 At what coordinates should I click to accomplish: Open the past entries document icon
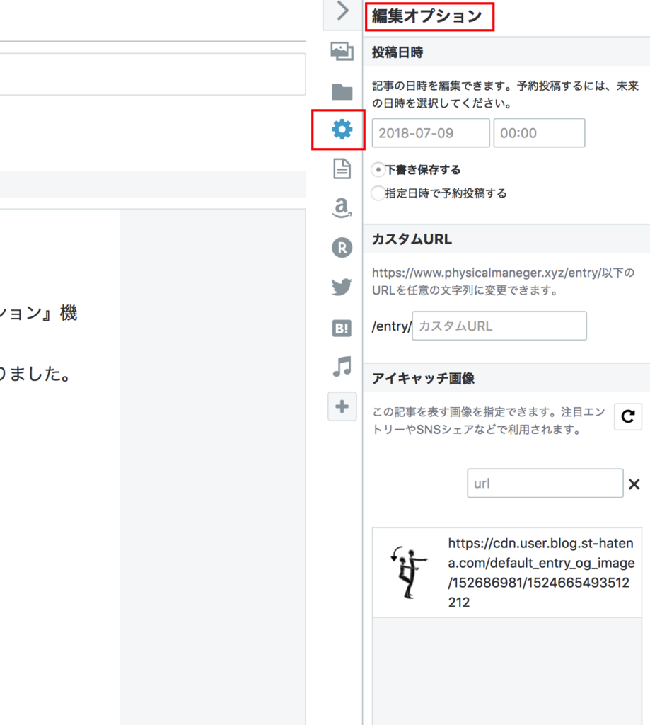342,169
